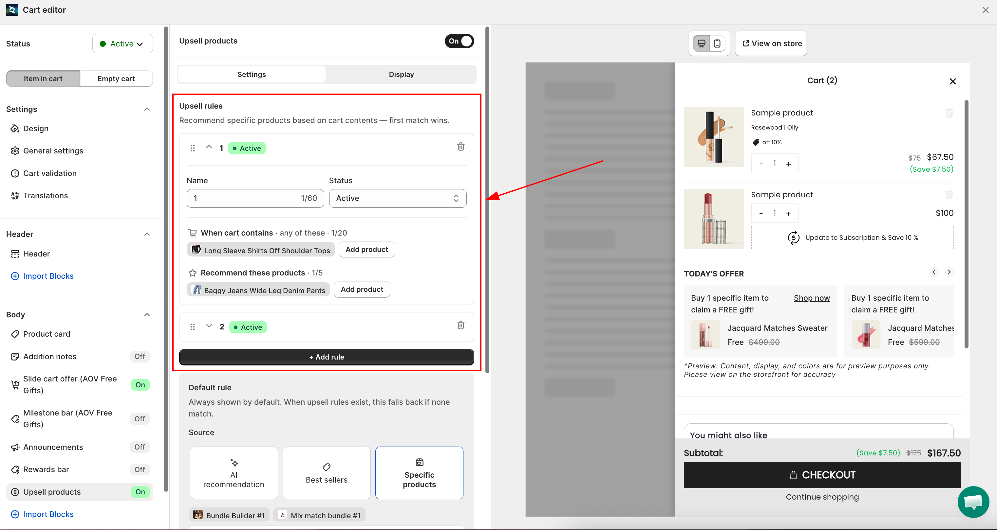Decrease quantity of $100 Sample product
The height and width of the screenshot is (530, 997).
coord(761,213)
